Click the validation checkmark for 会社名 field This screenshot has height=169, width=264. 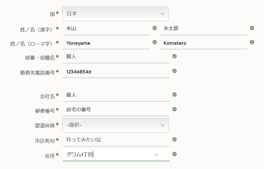click(174, 94)
